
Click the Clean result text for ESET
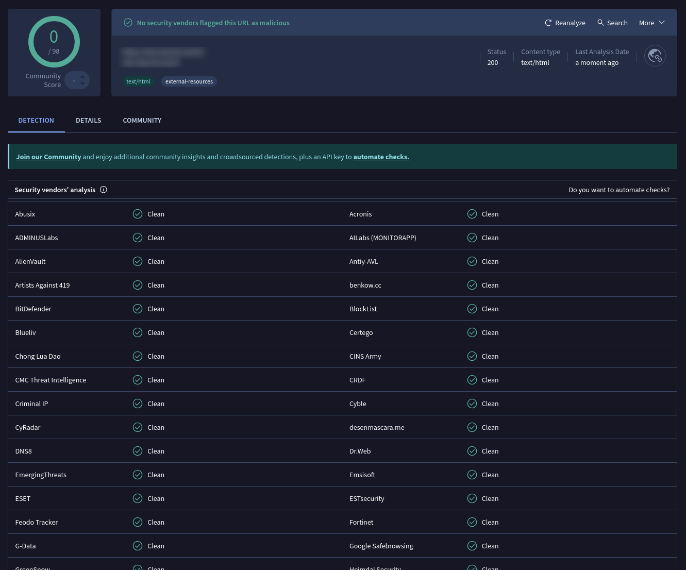pos(156,498)
